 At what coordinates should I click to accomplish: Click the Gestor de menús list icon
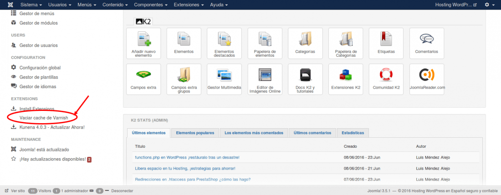(13, 13)
